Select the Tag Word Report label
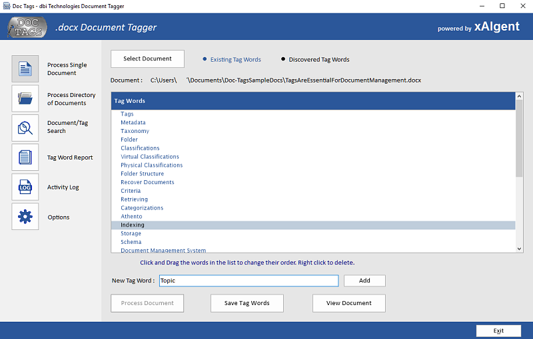Screen dimensions: 533x339 coord(70,158)
